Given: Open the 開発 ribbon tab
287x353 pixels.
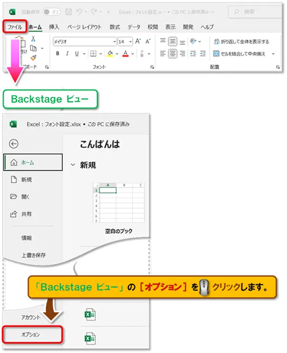Looking at the screenshot, I should (x=188, y=27).
